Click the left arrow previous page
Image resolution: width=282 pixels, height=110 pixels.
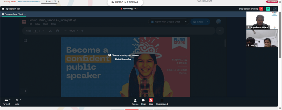pos(25,91)
